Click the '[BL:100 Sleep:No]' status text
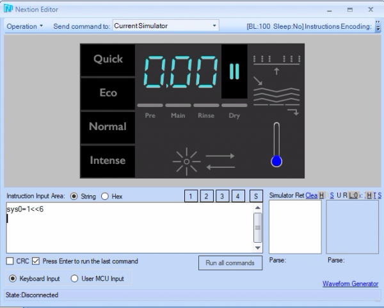 tap(275, 26)
